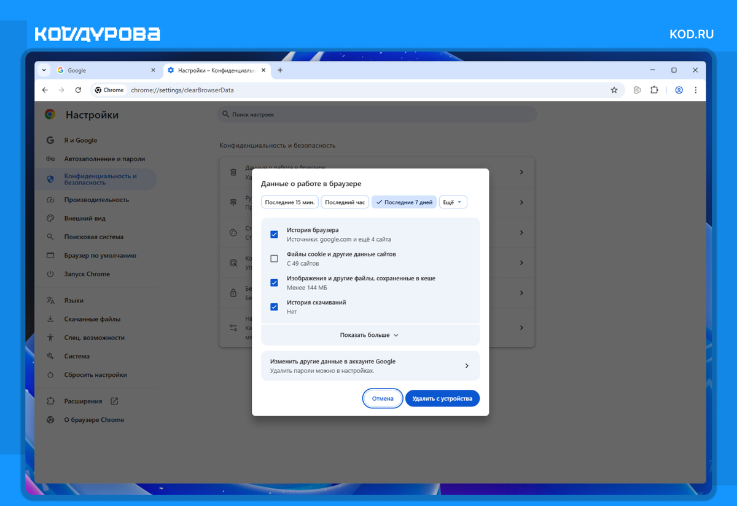Viewport: 737px width, 506px height.
Task: Click the Отмена button
Action: (x=383, y=398)
